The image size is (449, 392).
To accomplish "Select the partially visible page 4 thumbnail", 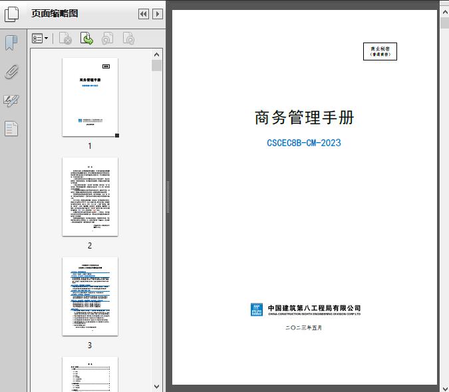I will (x=90, y=373).
